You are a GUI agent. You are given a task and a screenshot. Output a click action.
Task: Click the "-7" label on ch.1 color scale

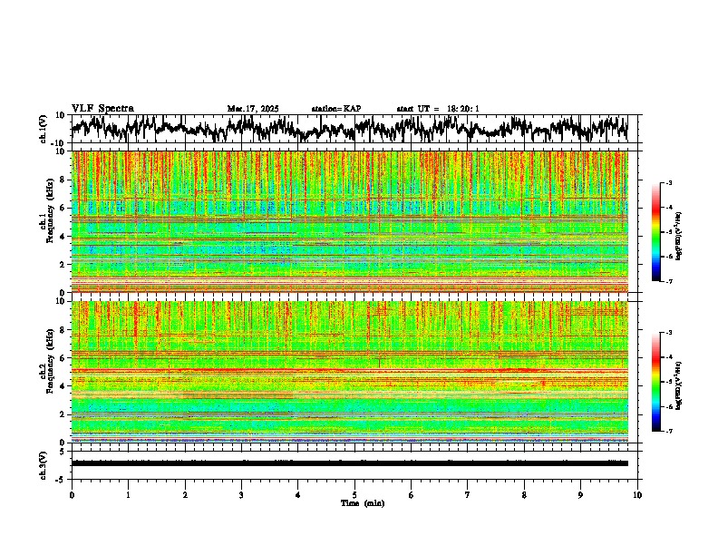tap(669, 282)
